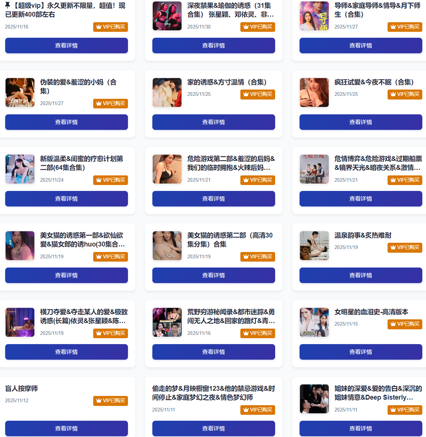Click the crown badge on 新版温柔&闺蜜的疗愈计划 card
This screenshot has width=426, height=437.
111,180
